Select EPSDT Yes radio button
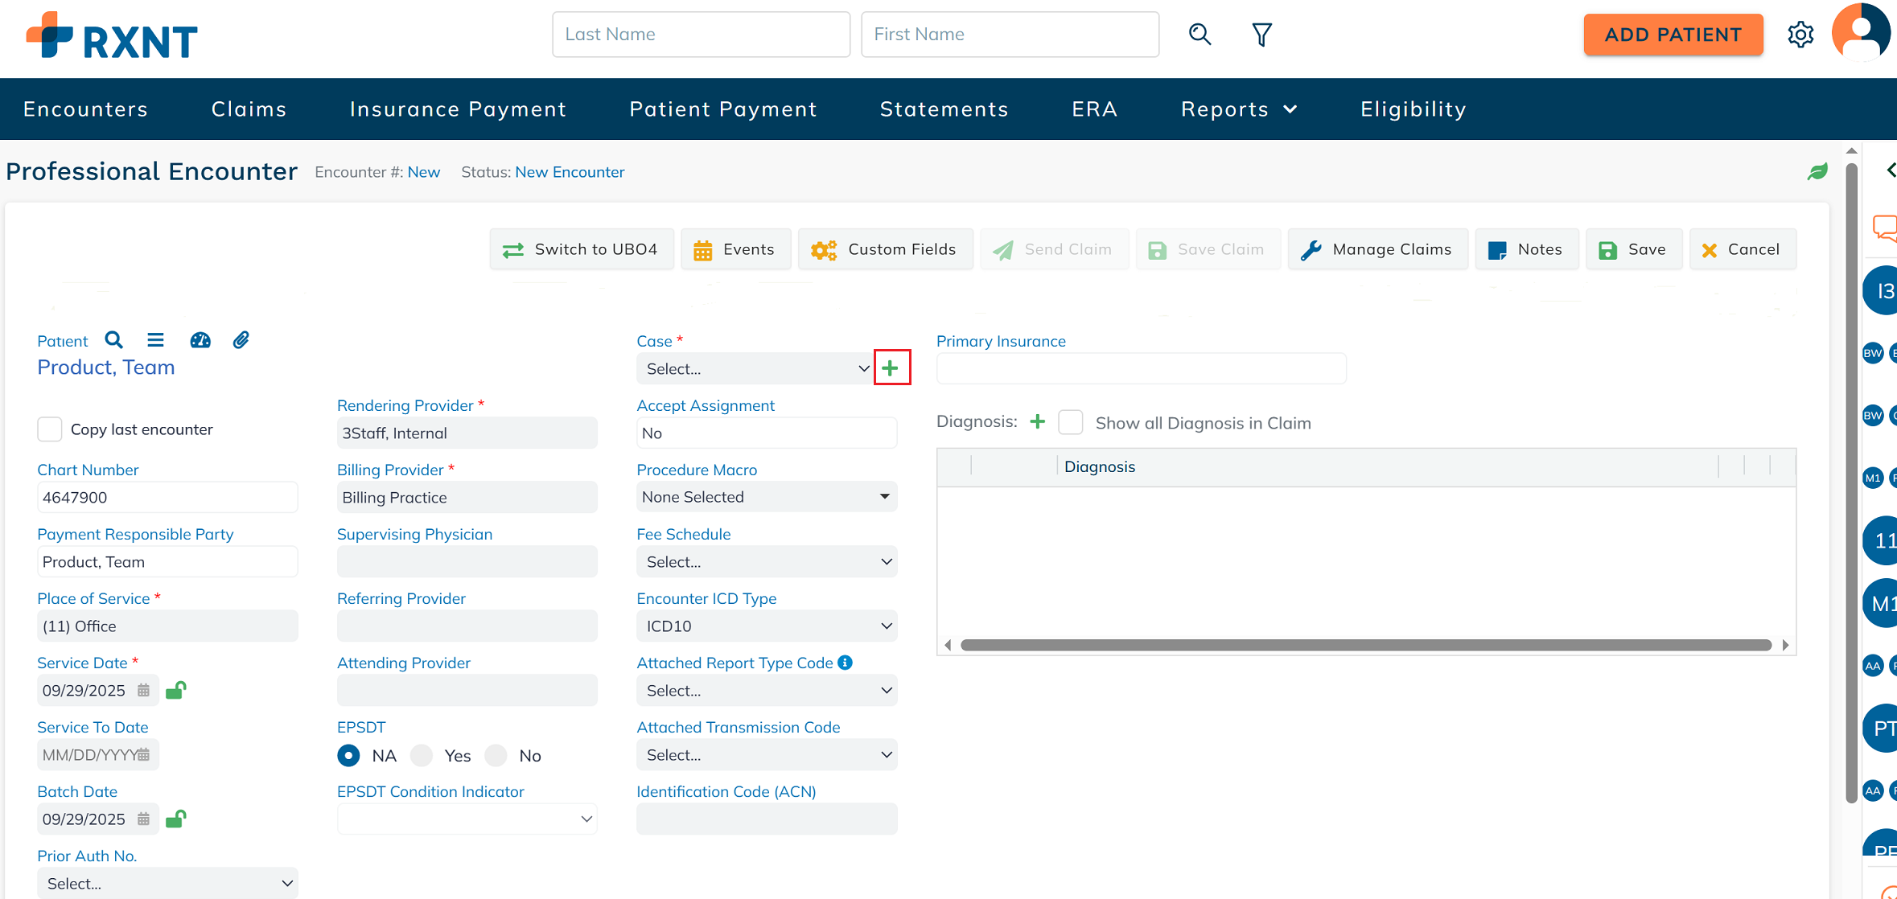The width and height of the screenshot is (1897, 899). coord(422,755)
